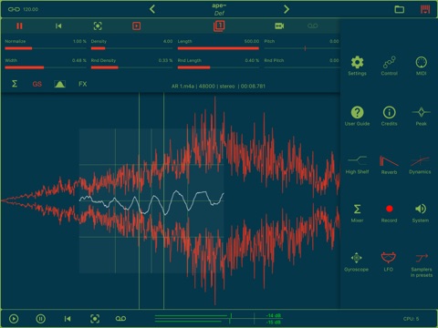Open the Control routing icon
The image size is (438, 328).
click(x=390, y=62)
